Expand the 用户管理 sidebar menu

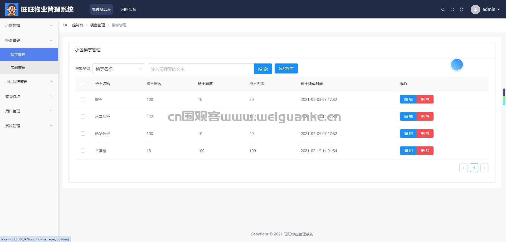pyautogui.click(x=29, y=111)
